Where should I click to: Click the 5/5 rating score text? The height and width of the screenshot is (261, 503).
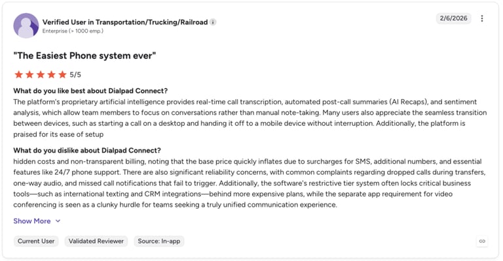click(x=75, y=75)
